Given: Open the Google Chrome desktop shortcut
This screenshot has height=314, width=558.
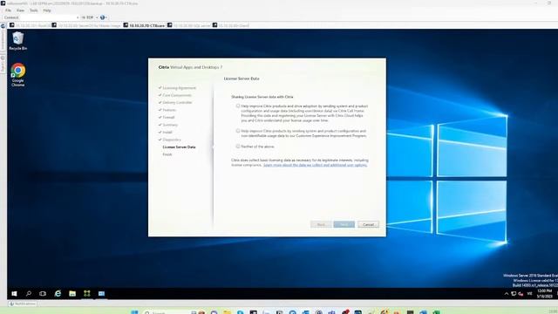Looking at the screenshot, I should 17,75.
